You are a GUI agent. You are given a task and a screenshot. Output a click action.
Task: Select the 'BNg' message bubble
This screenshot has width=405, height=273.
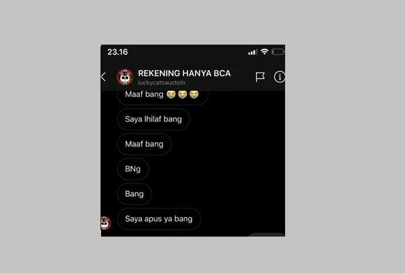(x=133, y=169)
